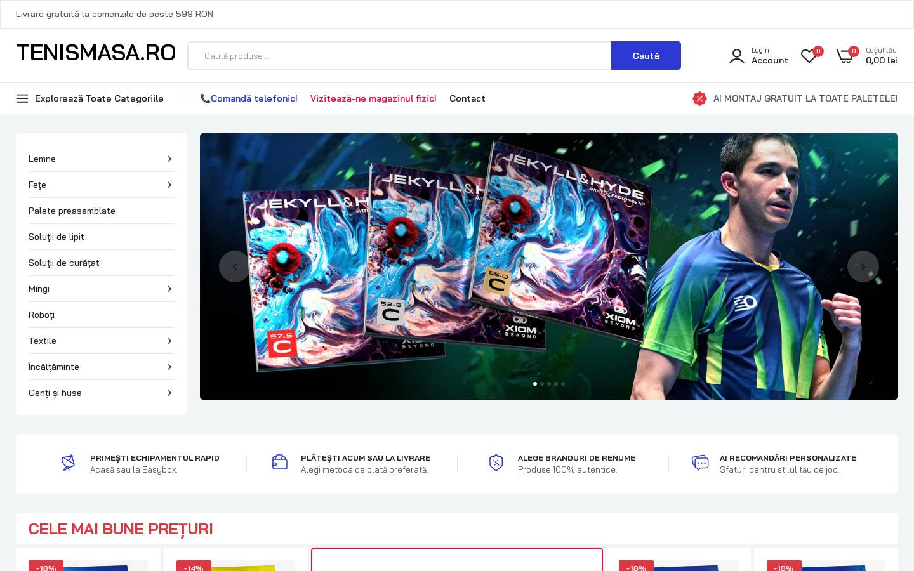Select the last carousel dot

(563, 384)
